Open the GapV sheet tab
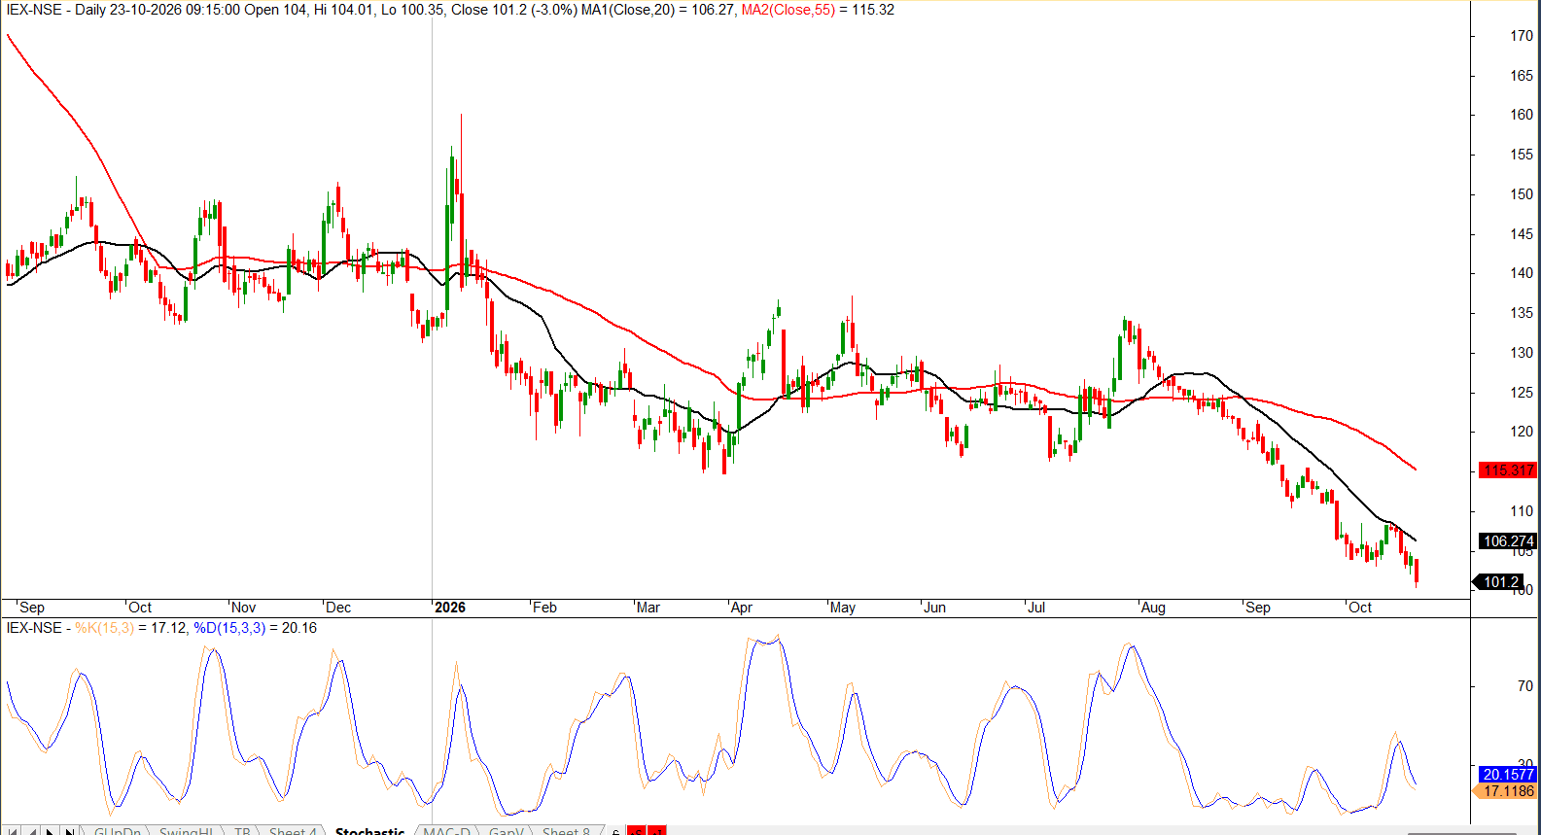1541x835 pixels. pyautogui.click(x=507, y=831)
